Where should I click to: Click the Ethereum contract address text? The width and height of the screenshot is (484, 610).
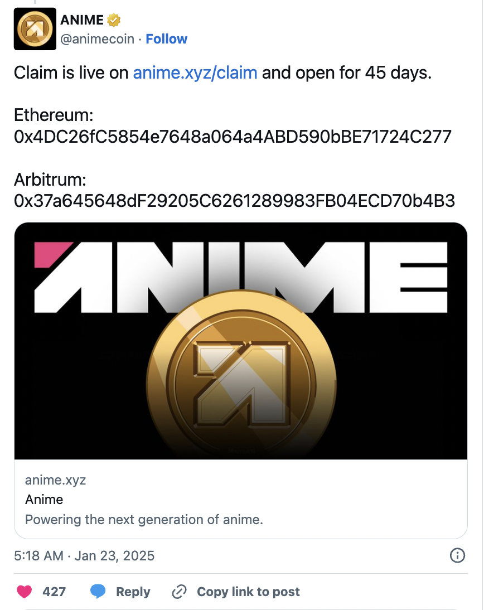click(x=233, y=137)
